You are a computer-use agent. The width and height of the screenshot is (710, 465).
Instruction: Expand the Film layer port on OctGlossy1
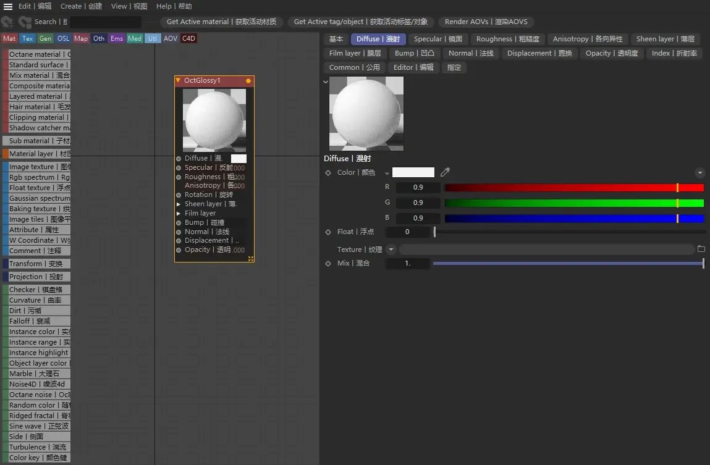tap(179, 213)
